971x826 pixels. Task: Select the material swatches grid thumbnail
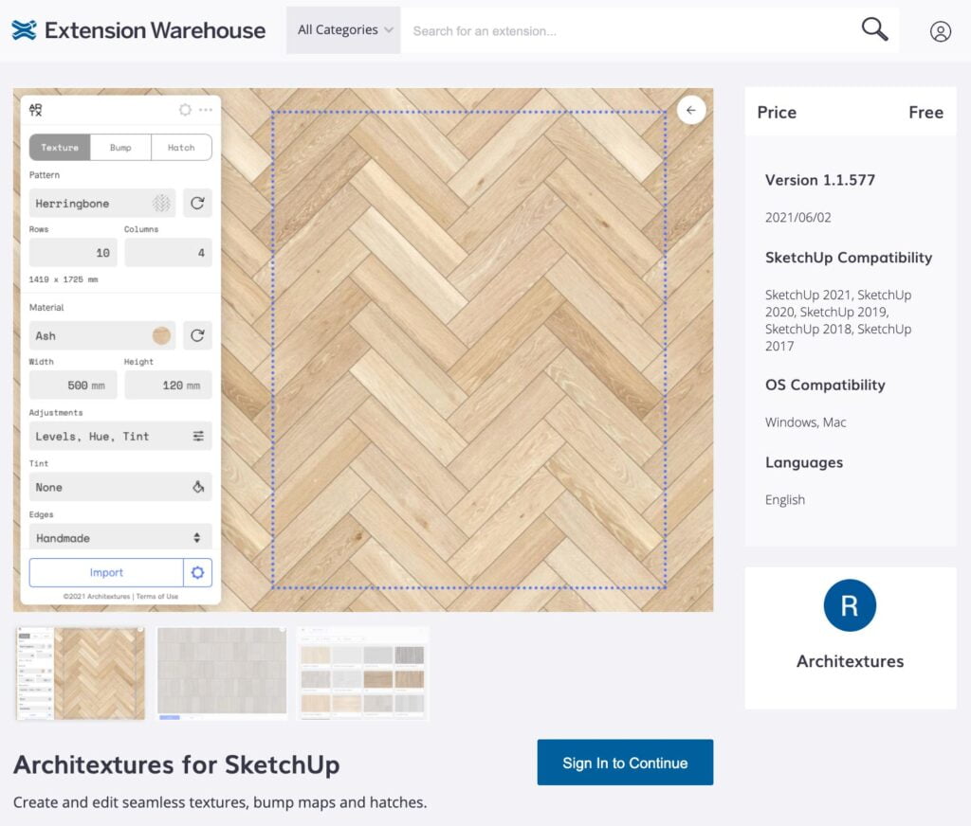tap(363, 673)
